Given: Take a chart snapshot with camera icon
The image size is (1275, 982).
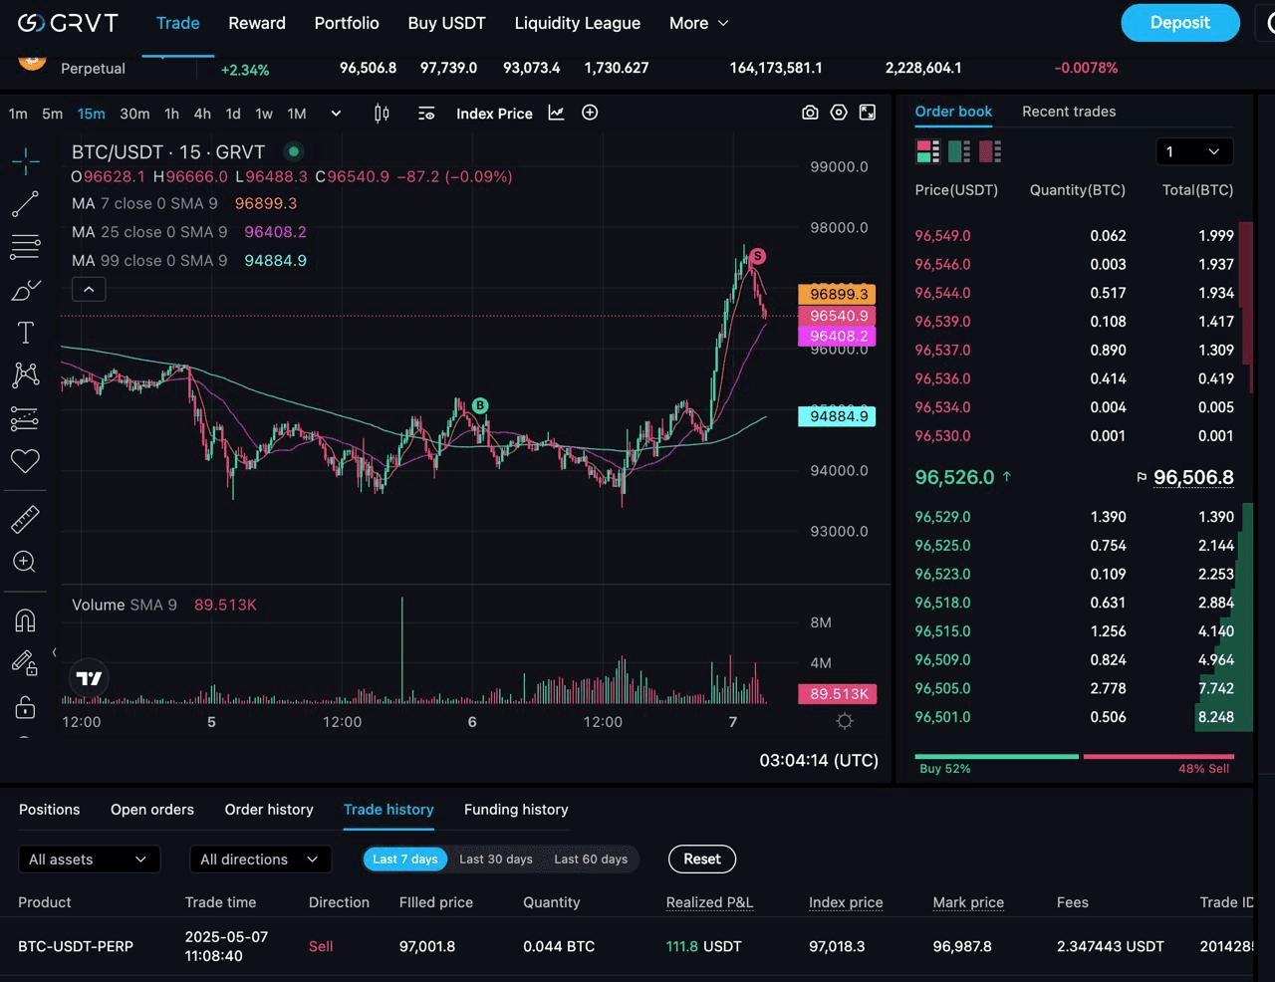Looking at the screenshot, I should 810,113.
